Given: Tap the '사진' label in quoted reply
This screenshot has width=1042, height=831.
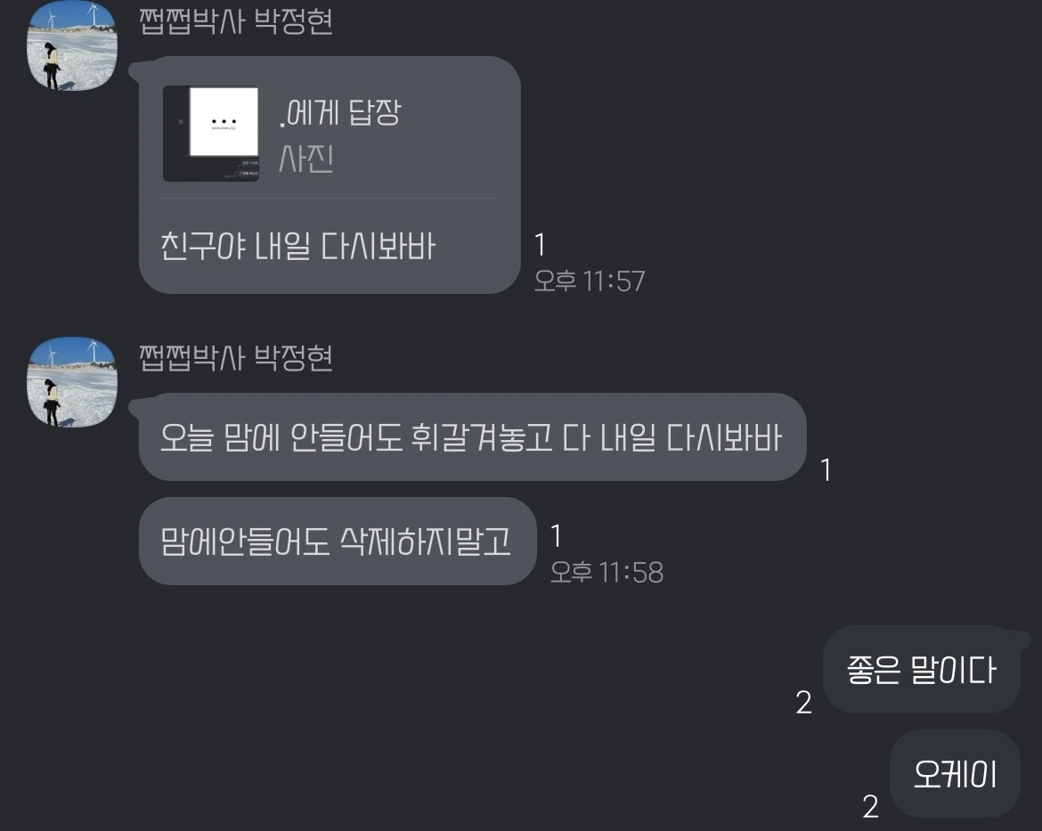Looking at the screenshot, I should (305, 159).
